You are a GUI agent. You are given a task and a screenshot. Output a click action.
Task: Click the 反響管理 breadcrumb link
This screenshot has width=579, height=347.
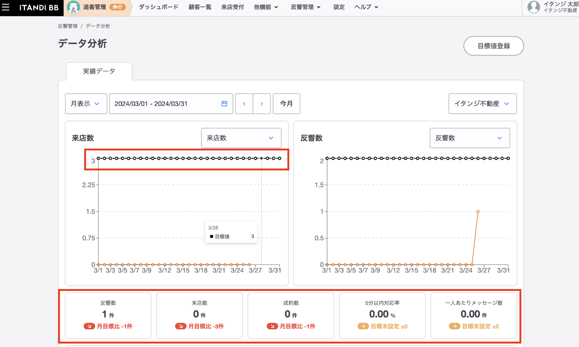[68, 26]
